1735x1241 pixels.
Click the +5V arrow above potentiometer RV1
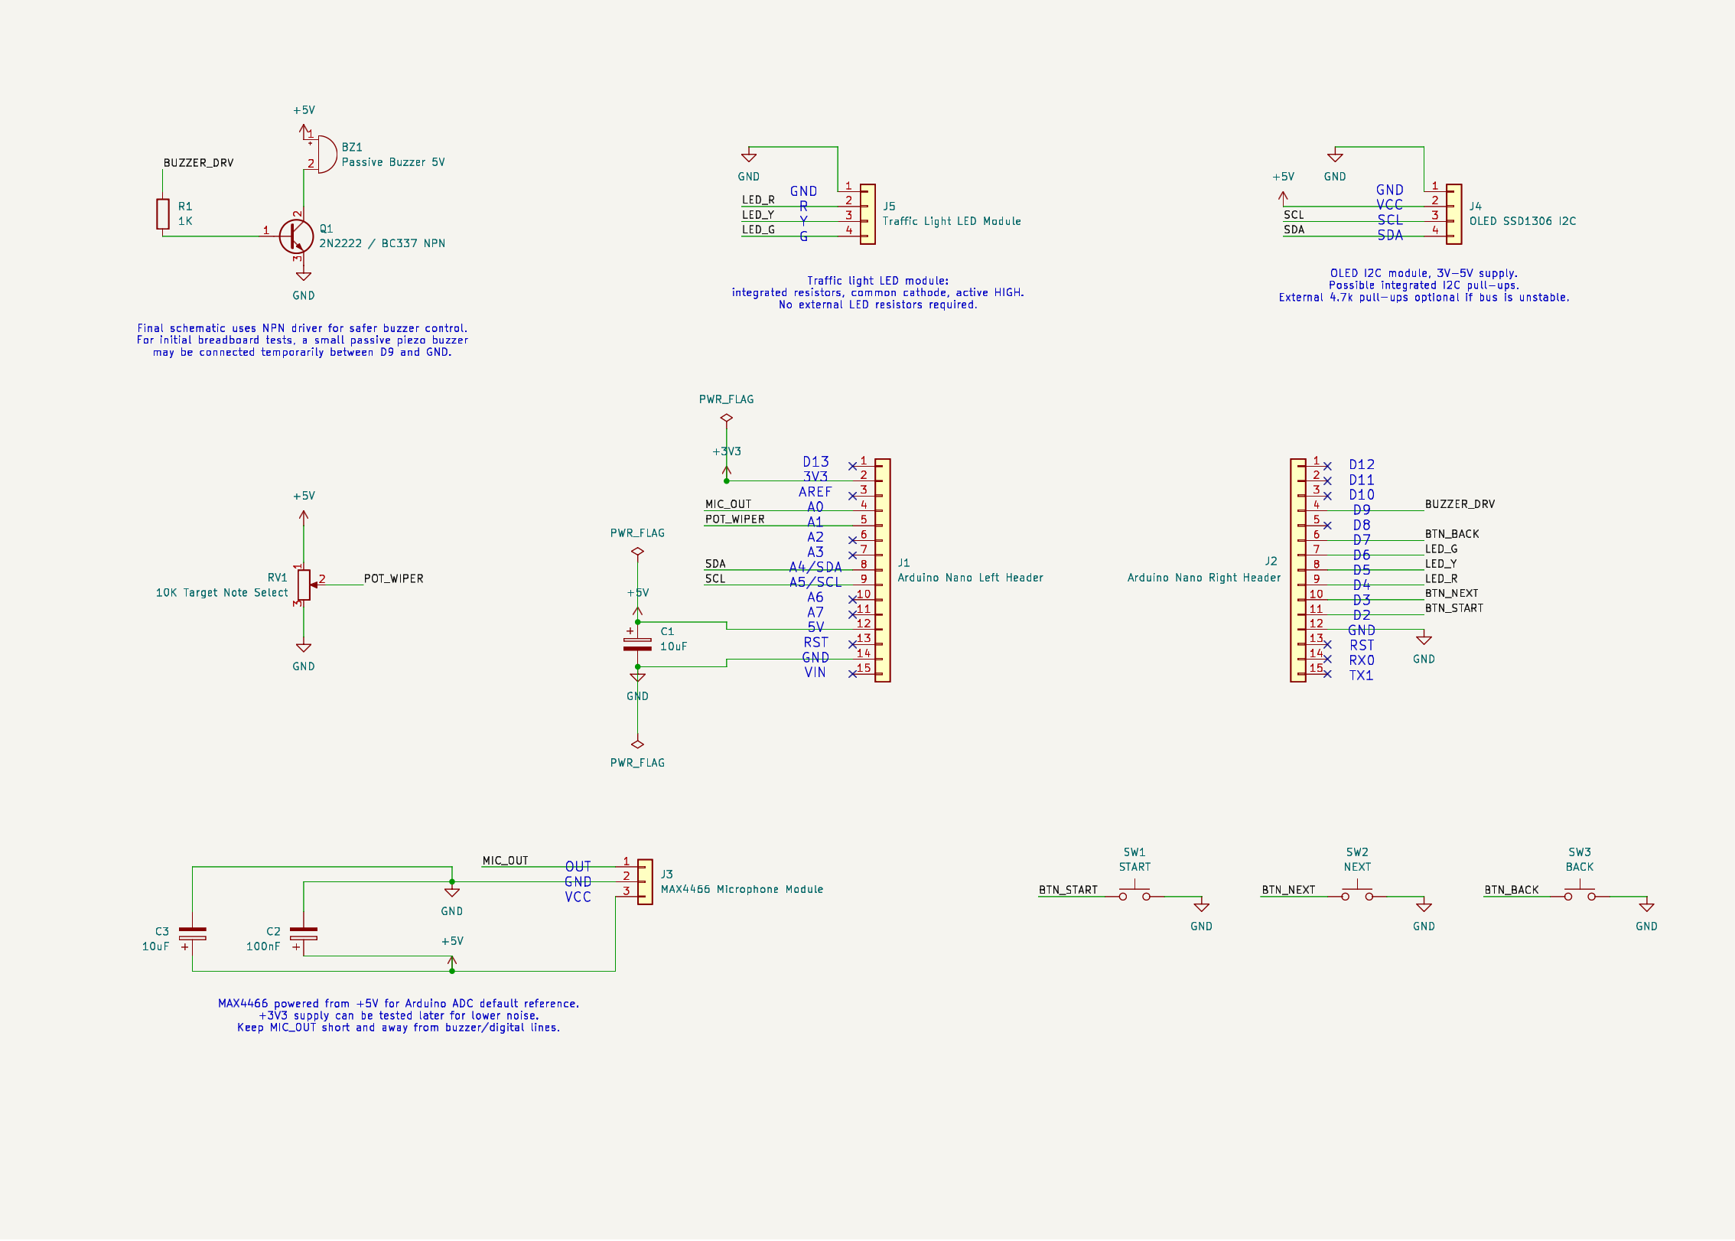point(304,517)
